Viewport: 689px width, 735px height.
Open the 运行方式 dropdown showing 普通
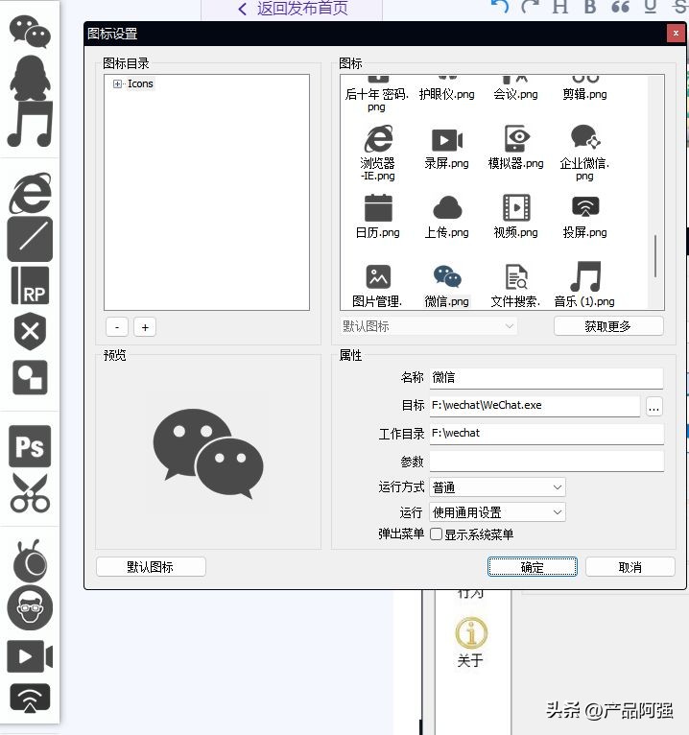pos(497,487)
